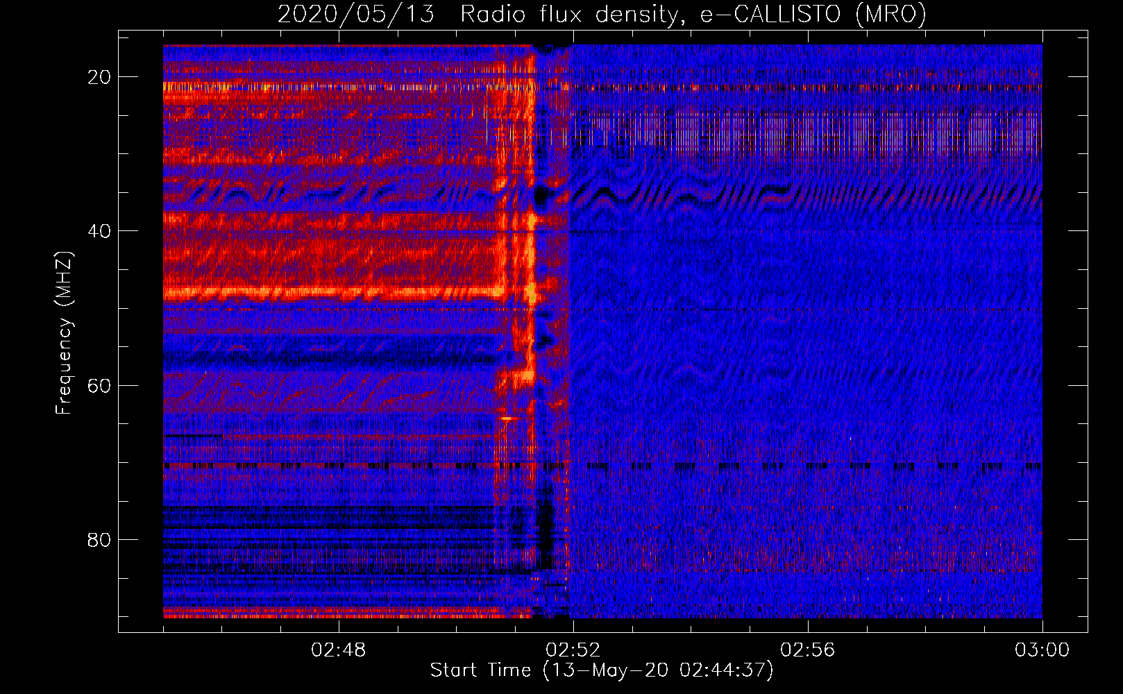Click the '02:48' time tick label
Viewport: 1123px width, 694px height.
click(338, 650)
